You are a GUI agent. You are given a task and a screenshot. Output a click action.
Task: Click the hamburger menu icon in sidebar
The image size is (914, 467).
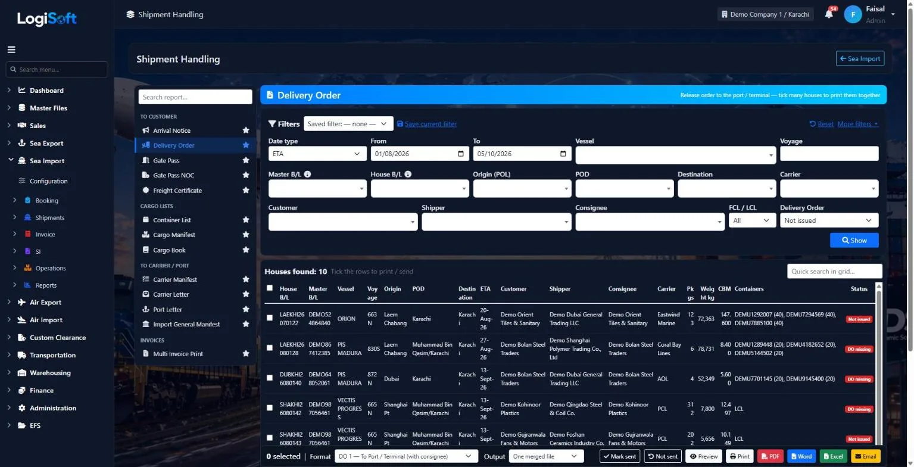tap(11, 49)
